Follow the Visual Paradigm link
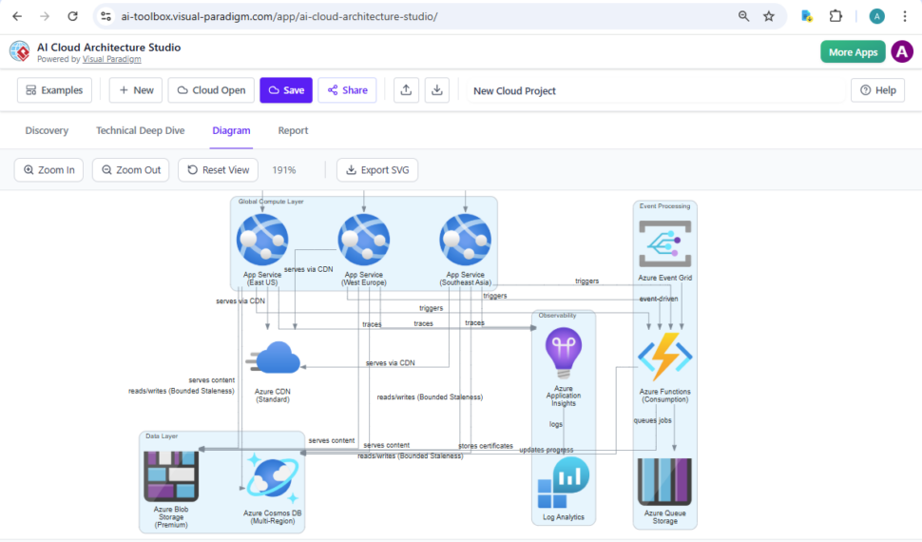 click(111, 59)
